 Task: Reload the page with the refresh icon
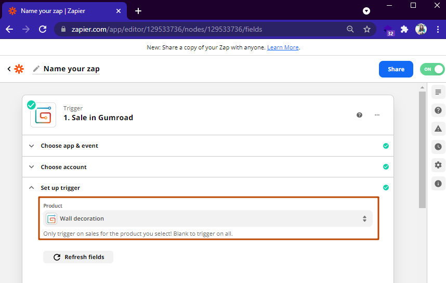(x=43, y=29)
